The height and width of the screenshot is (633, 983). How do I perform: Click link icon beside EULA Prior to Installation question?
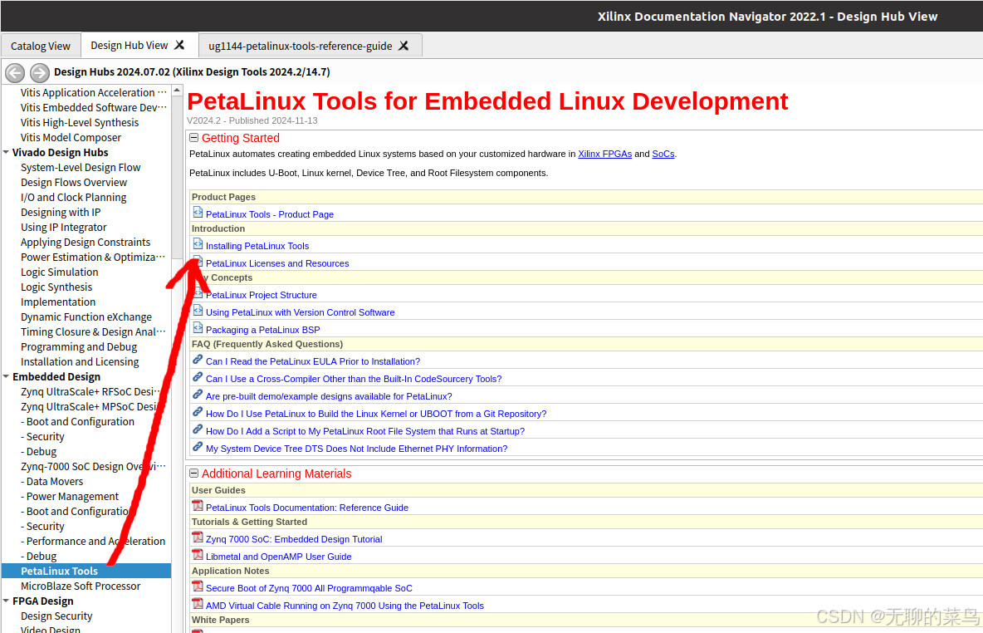(198, 360)
